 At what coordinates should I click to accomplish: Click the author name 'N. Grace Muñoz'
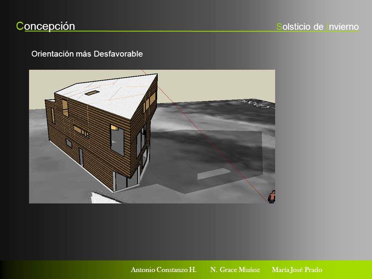pos(235,270)
